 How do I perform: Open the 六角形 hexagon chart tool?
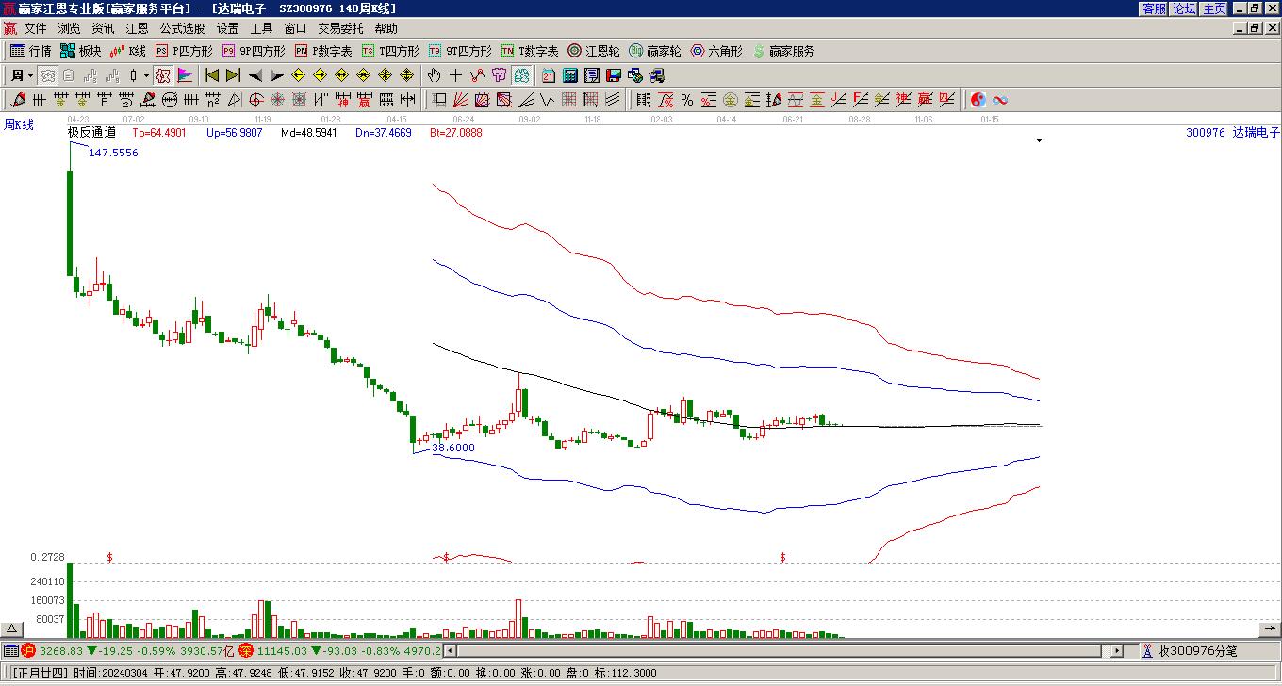(716, 51)
